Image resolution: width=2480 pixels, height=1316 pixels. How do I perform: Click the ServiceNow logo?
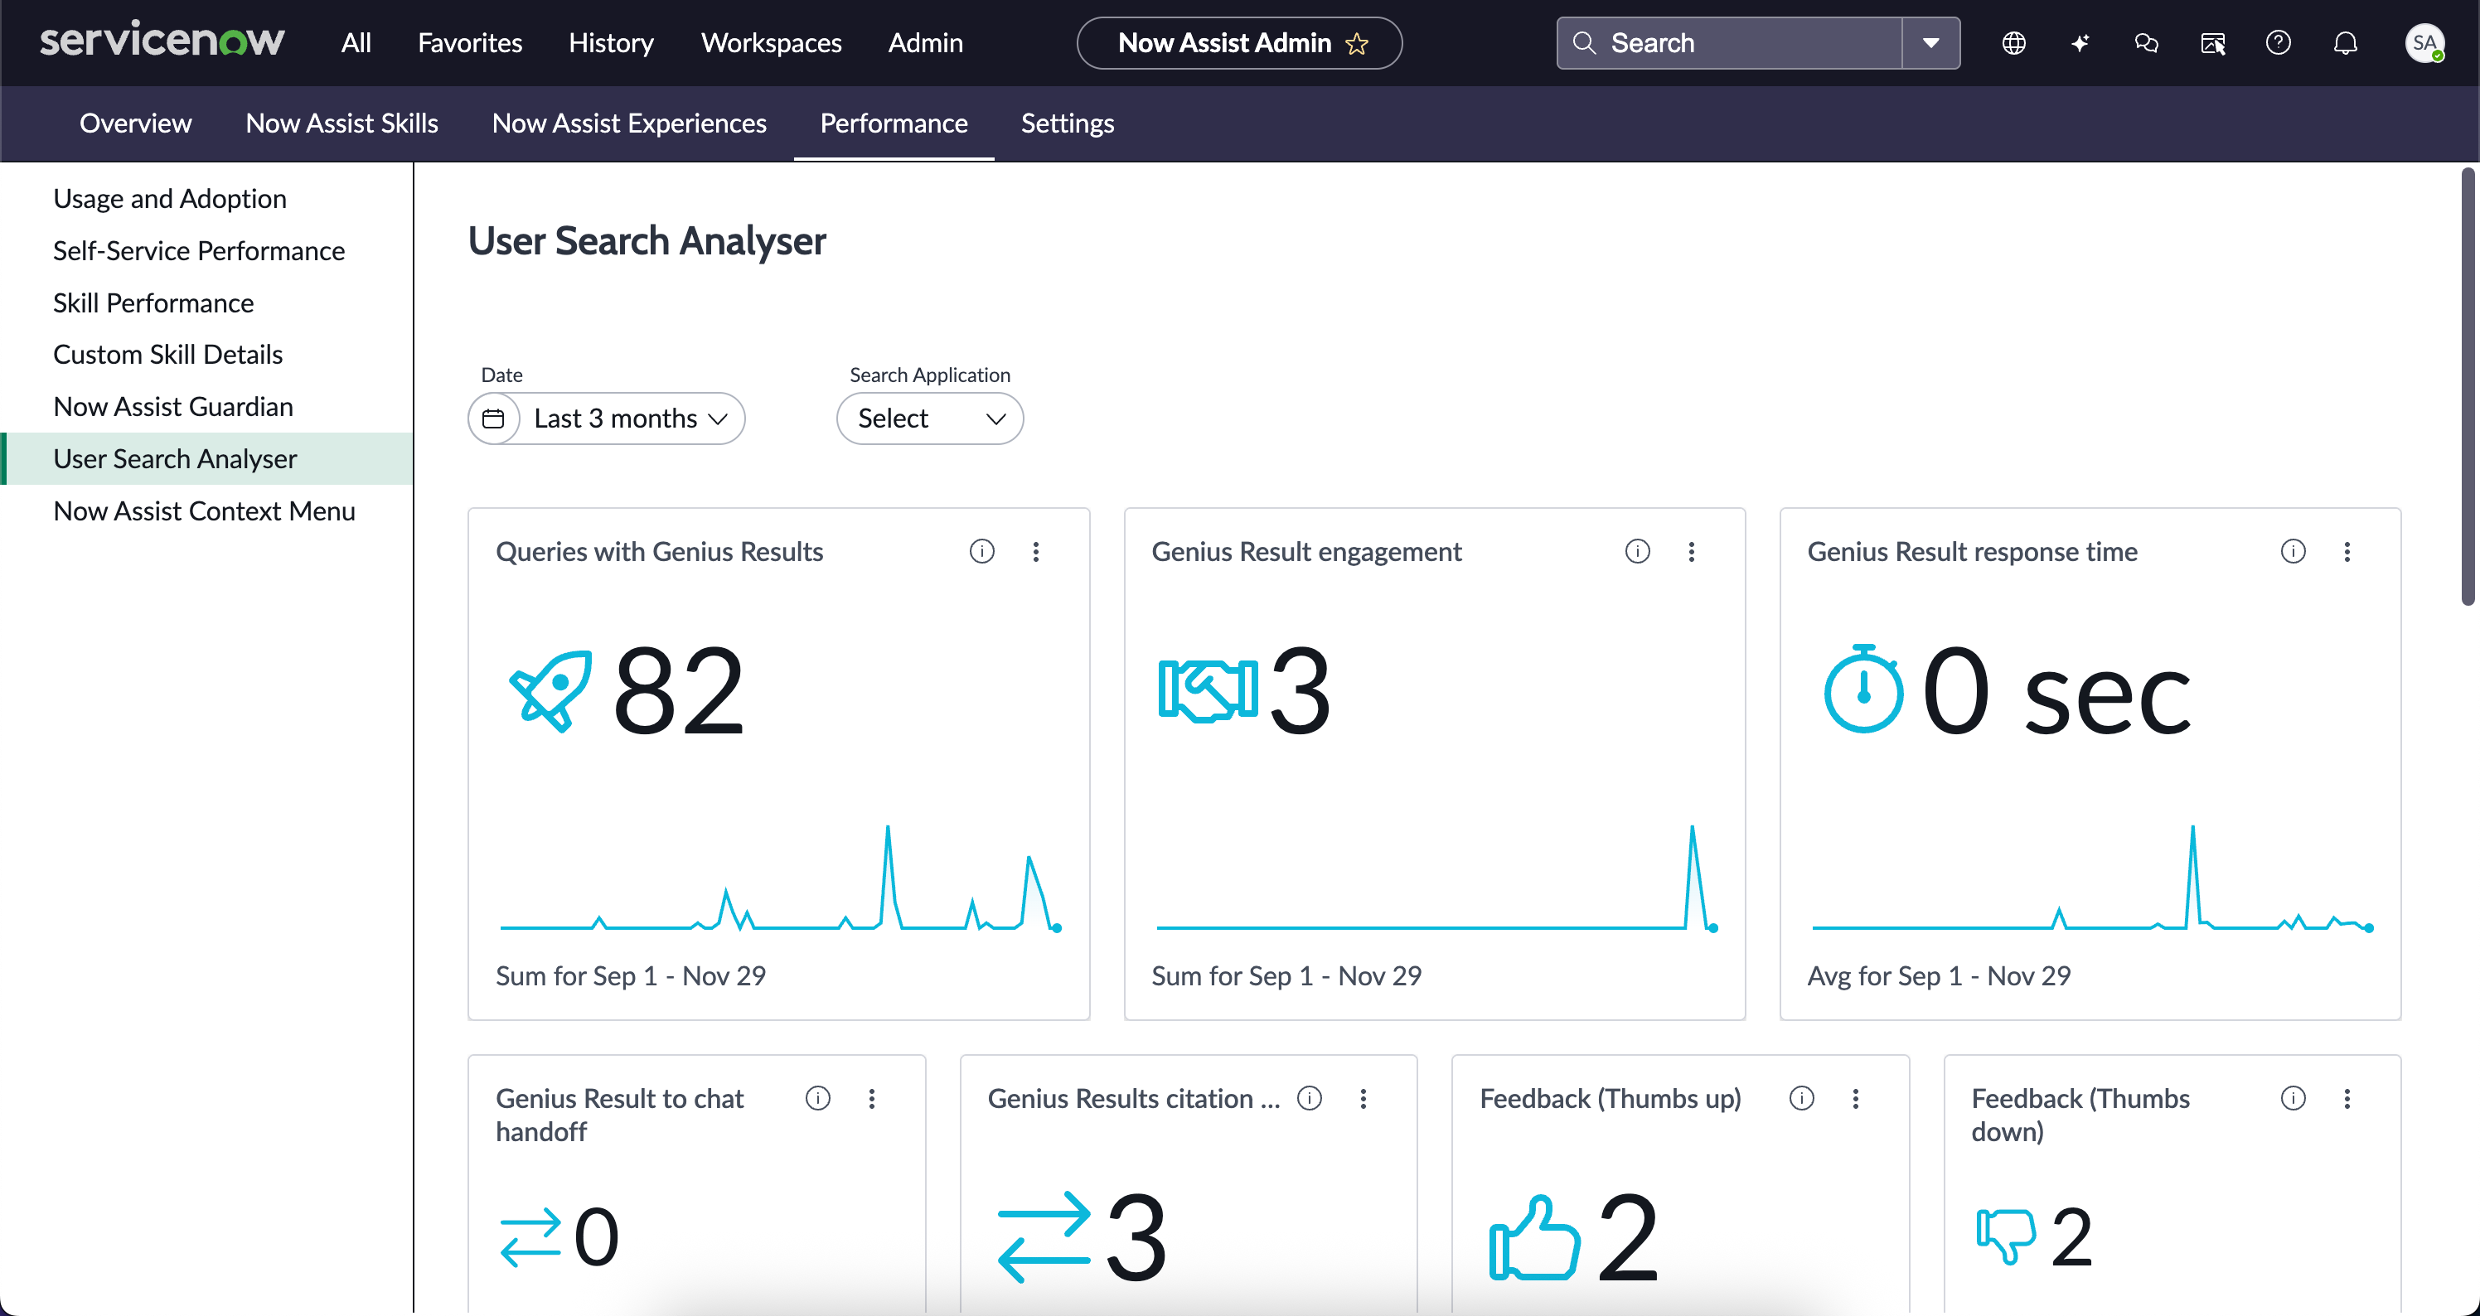[x=162, y=41]
